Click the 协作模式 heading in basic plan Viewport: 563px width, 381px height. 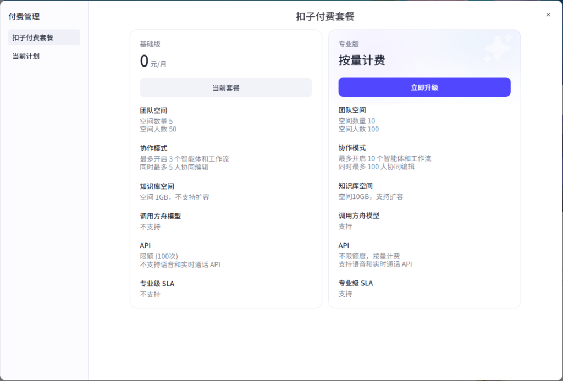(x=153, y=148)
